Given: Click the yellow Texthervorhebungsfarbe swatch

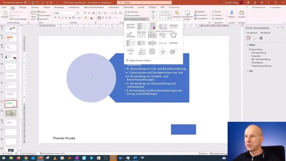Looking at the screenshot, I should click(86, 18).
